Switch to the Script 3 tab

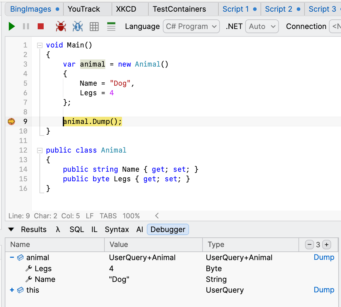(x=323, y=9)
